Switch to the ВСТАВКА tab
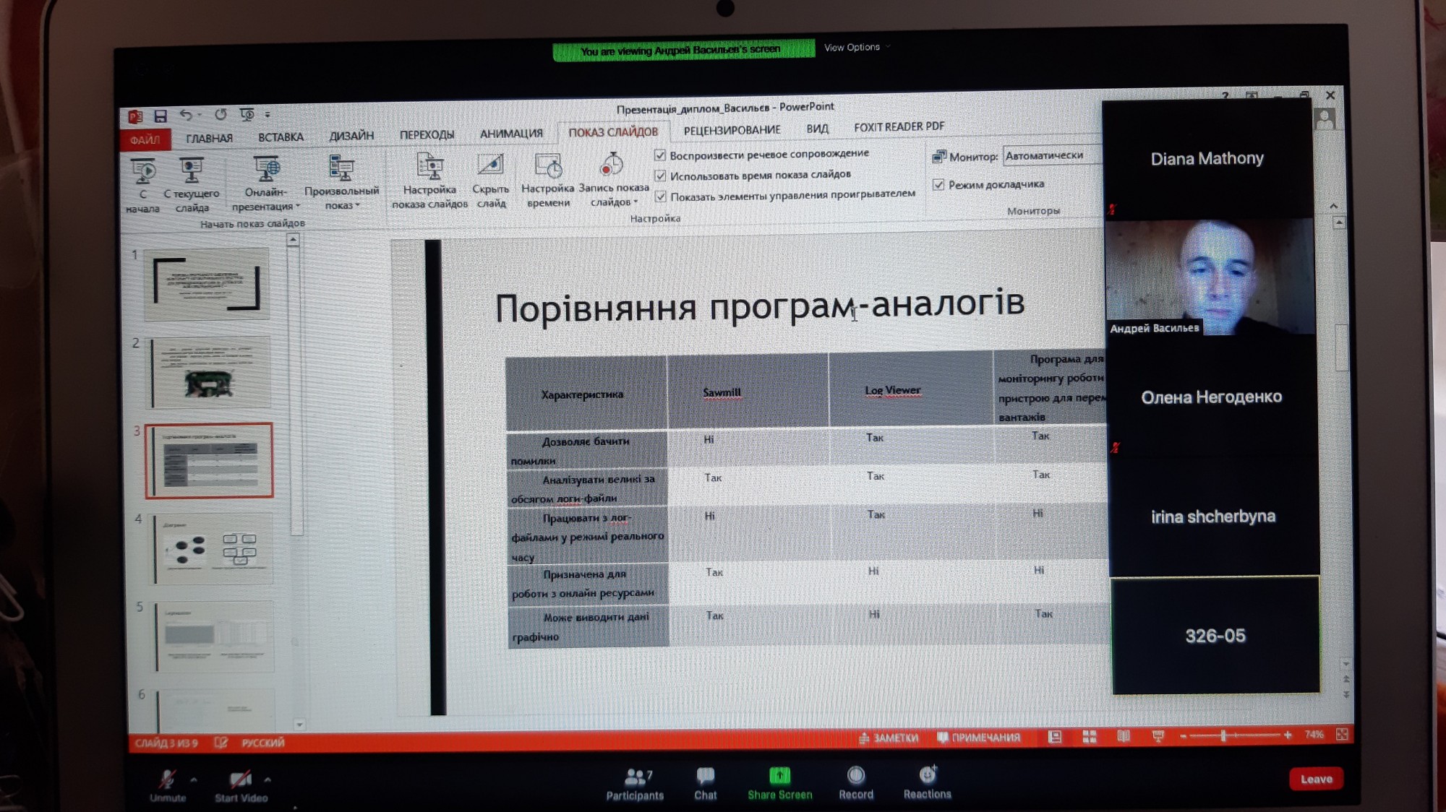This screenshot has height=812, width=1446. (x=281, y=137)
